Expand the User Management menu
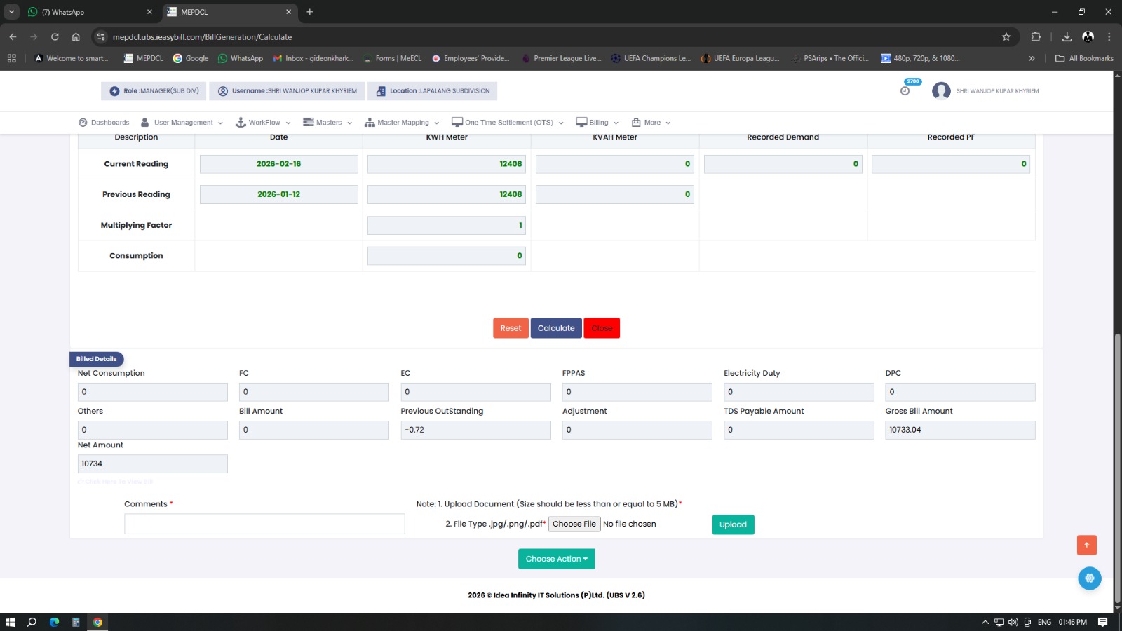 pyautogui.click(x=182, y=123)
